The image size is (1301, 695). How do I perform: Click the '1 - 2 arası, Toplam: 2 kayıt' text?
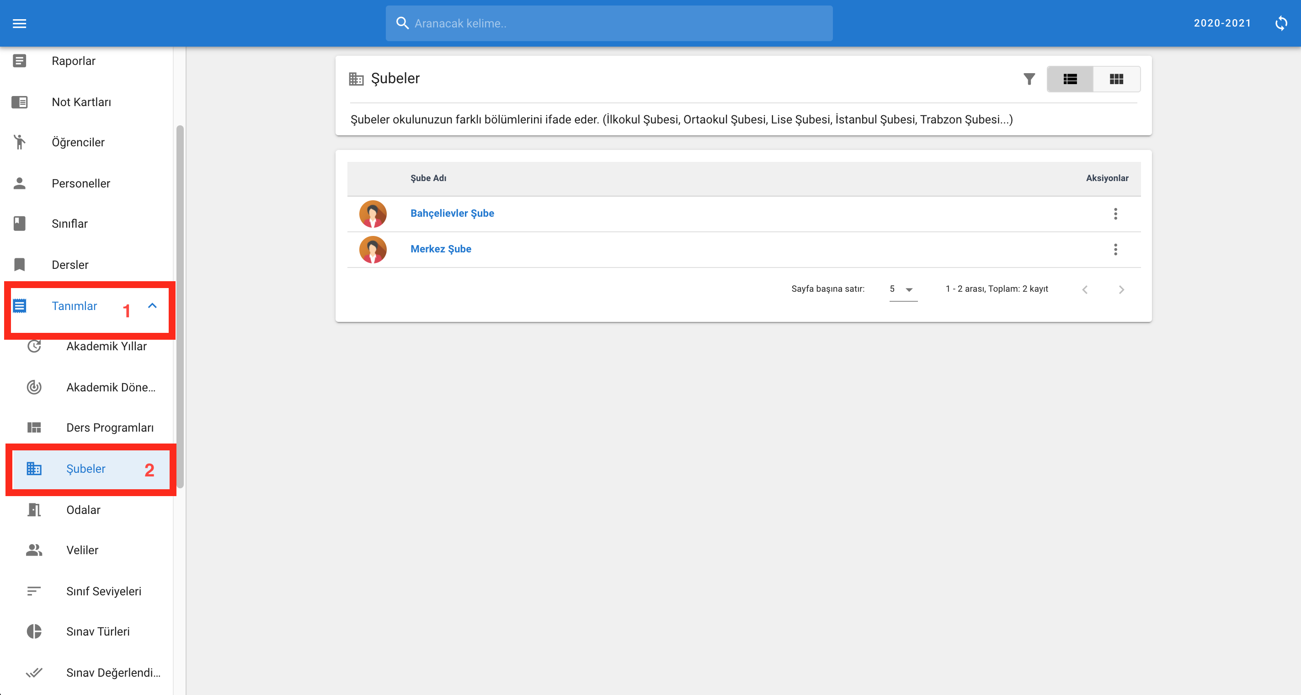click(997, 289)
